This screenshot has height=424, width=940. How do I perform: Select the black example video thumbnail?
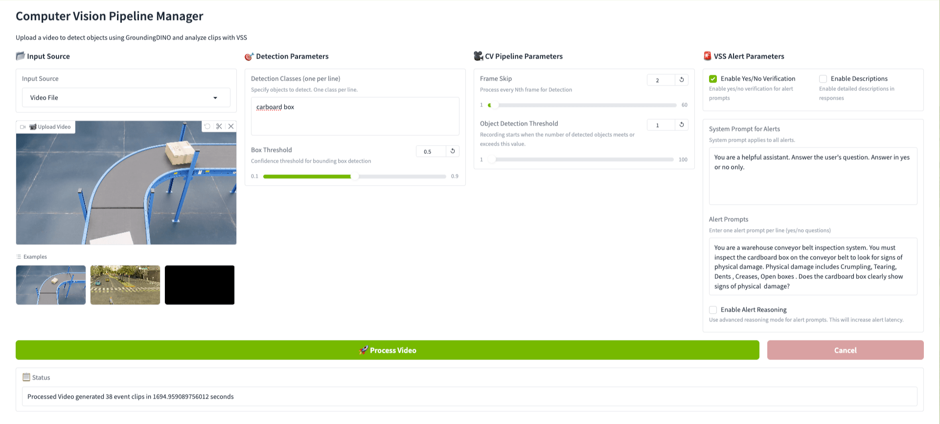click(x=200, y=285)
